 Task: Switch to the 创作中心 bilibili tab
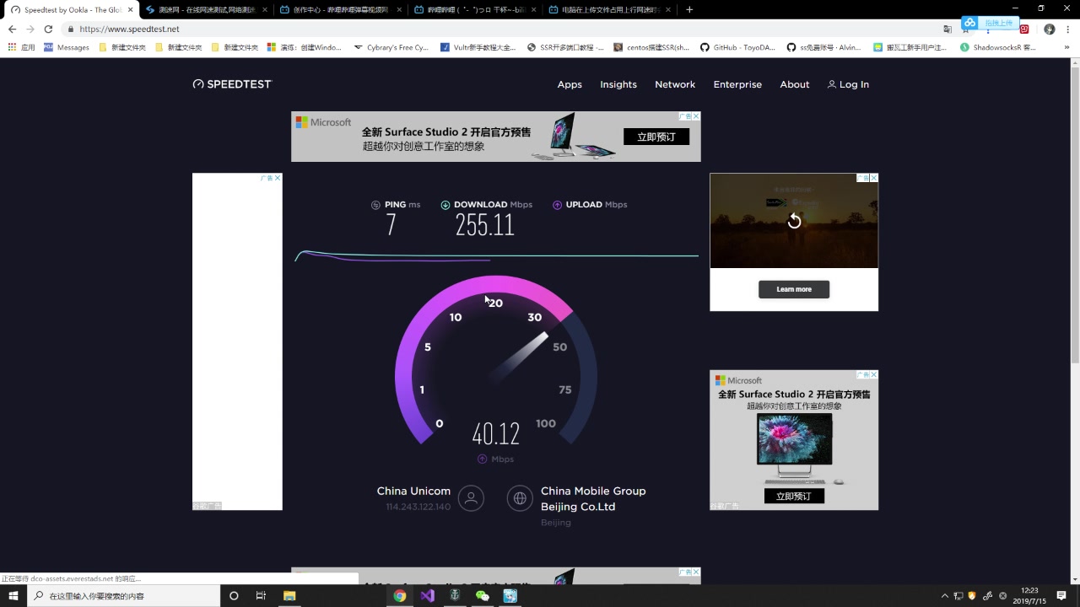point(340,9)
